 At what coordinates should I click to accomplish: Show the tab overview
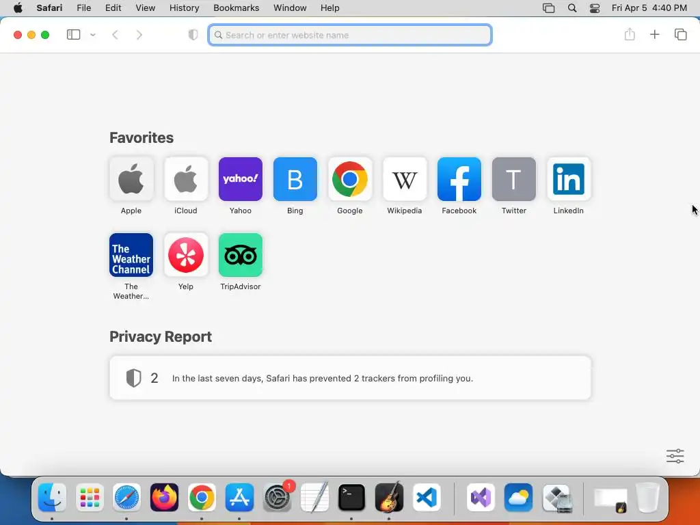(x=680, y=34)
